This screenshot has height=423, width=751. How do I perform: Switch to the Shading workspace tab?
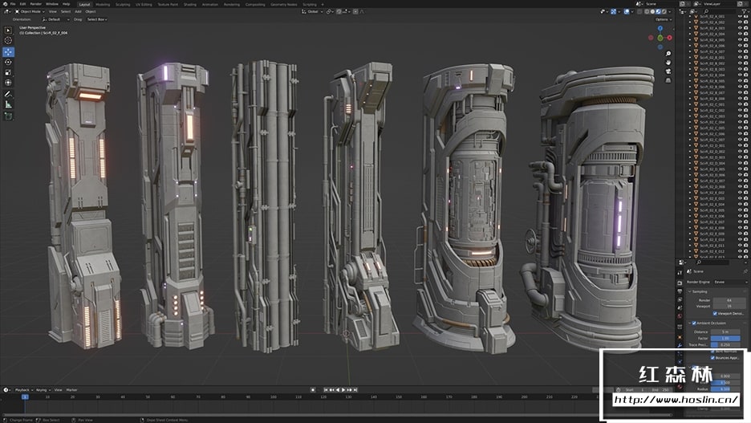(189, 4)
